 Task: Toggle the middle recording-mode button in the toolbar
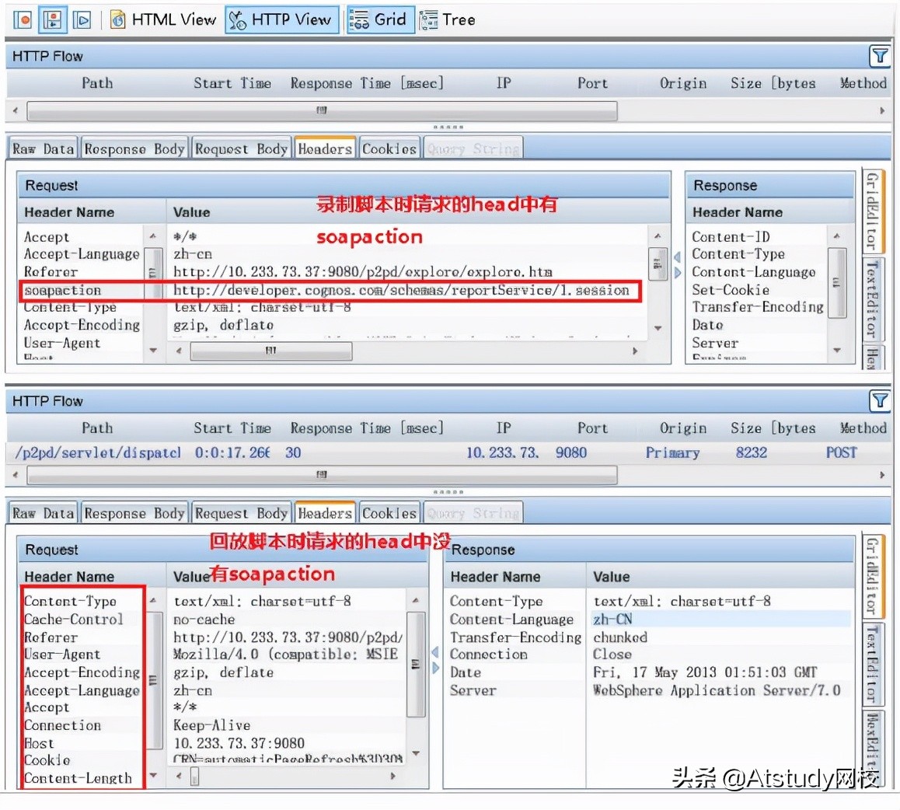tap(52, 19)
